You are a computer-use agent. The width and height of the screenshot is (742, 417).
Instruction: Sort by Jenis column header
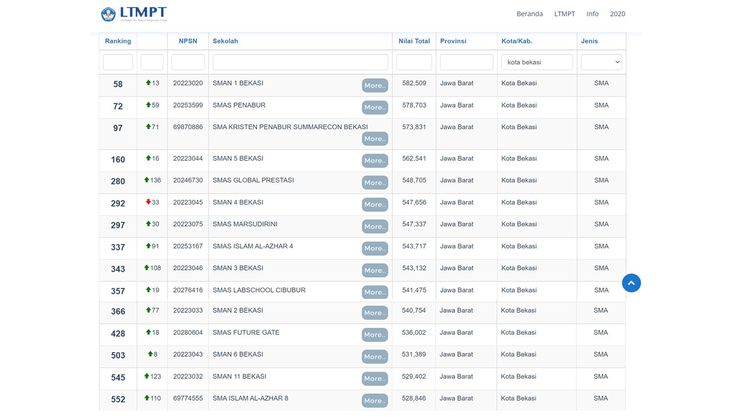[590, 41]
